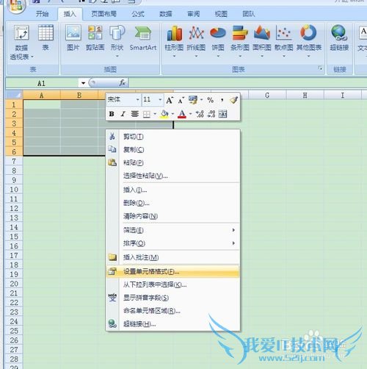Insert a bar chart (条形图)
367x369 pixels.
pyautogui.click(x=240, y=41)
